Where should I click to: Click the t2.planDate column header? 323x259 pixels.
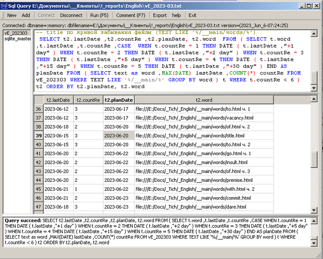coord(119,100)
